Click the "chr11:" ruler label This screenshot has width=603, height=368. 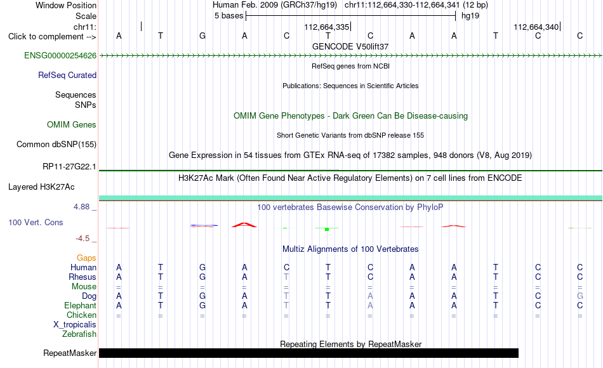tap(85, 27)
